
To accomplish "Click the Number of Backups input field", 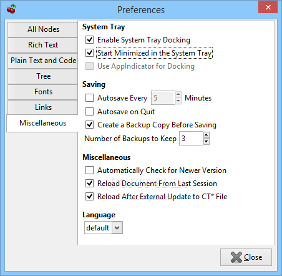I will click(191, 138).
